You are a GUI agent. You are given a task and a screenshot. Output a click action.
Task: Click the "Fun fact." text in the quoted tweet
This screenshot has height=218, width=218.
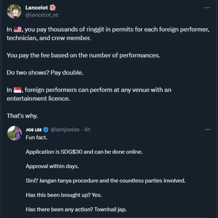(x=37, y=137)
